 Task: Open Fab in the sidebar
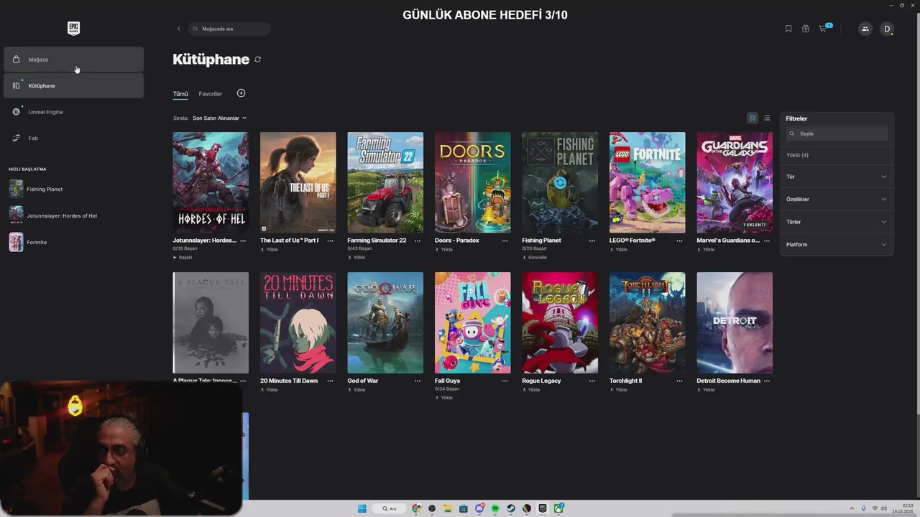pyautogui.click(x=73, y=138)
